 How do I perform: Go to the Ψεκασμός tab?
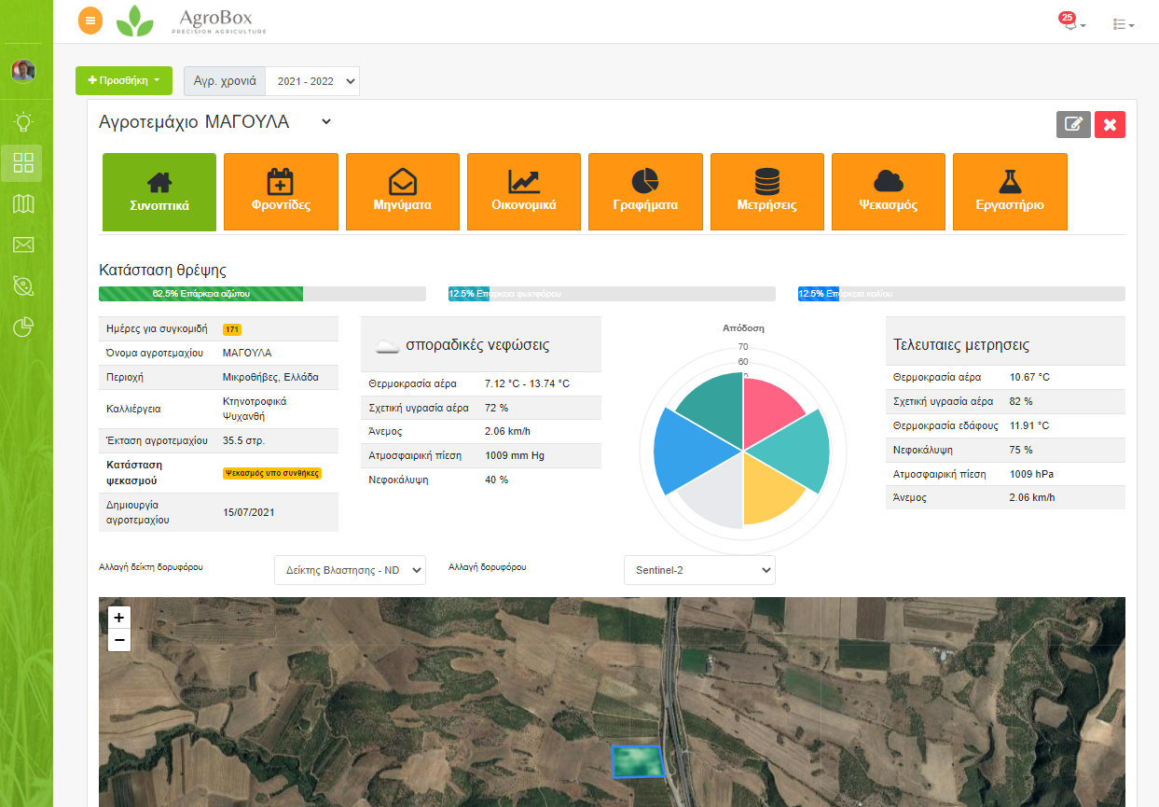889,191
